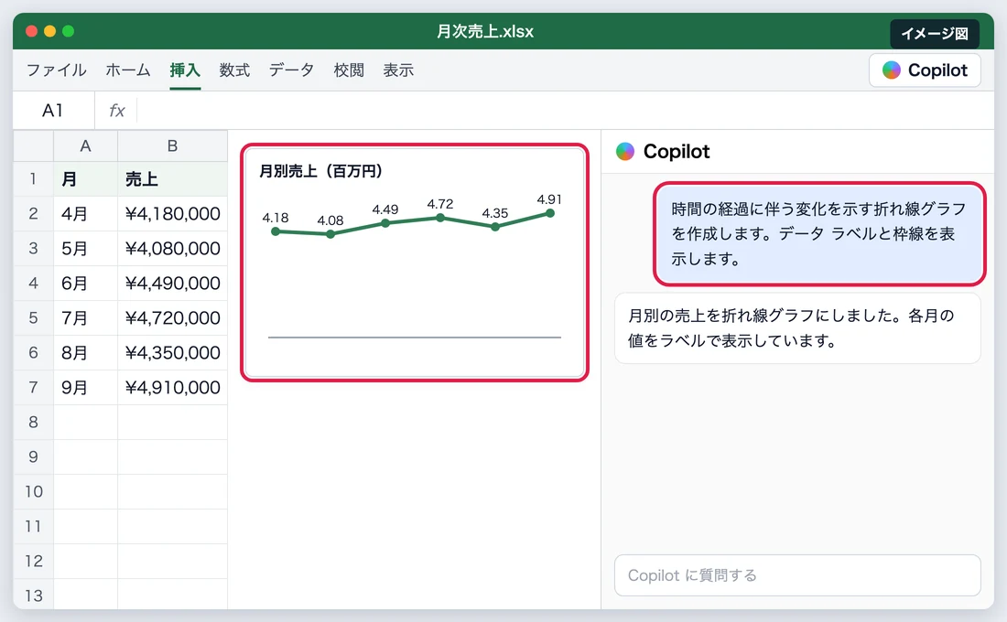Click the Copilot logo icon in the pane header

pos(625,152)
